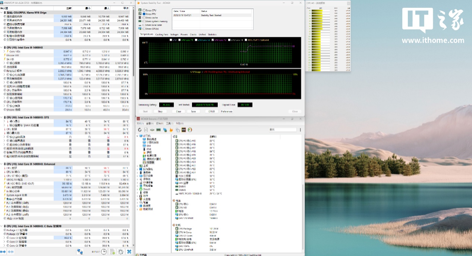The image size is (472, 256).
Task: Enable the Stress GPU(s) checkbox
Action: pos(144,29)
